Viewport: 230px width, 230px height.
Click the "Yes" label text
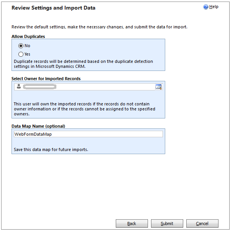27,54
